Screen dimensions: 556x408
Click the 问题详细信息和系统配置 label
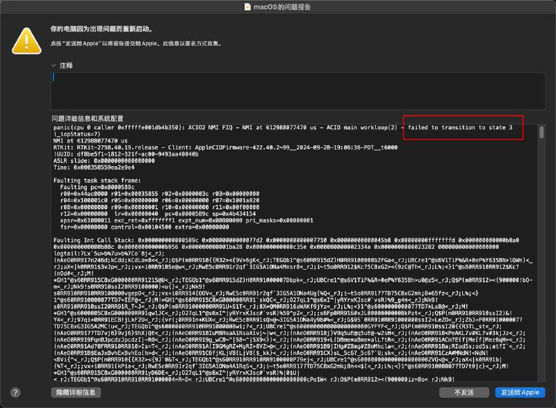(88, 118)
